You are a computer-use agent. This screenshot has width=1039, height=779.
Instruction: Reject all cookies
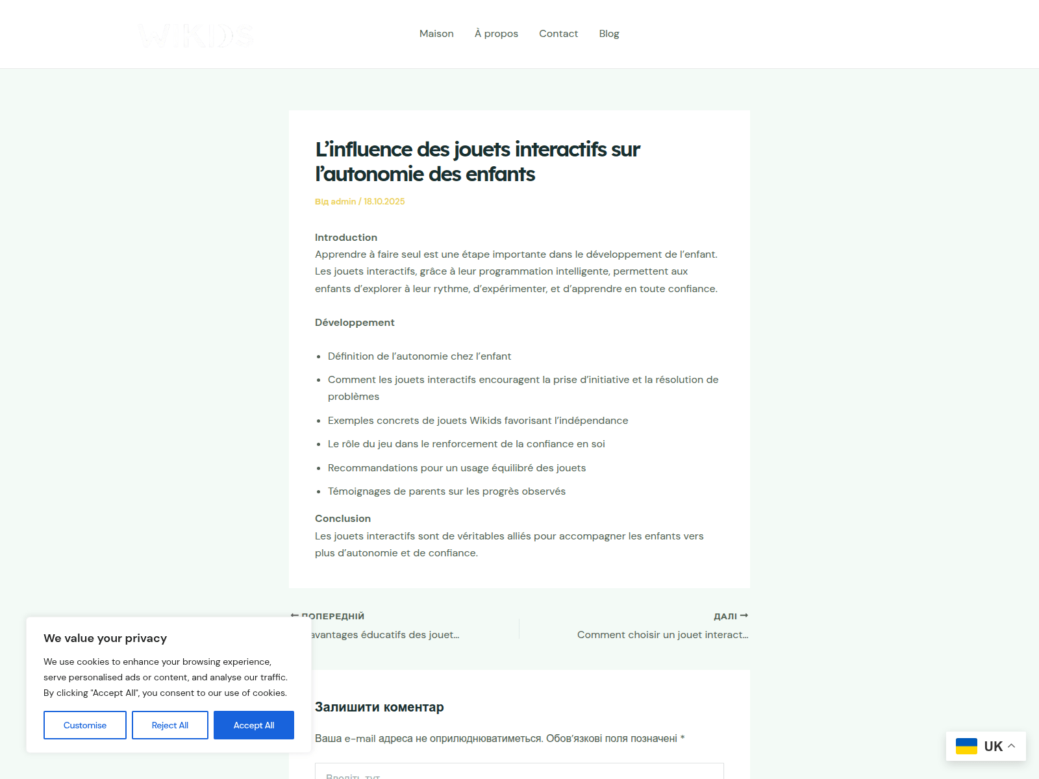click(170, 725)
